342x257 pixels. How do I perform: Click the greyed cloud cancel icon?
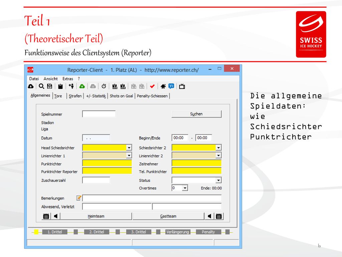[93, 87]
